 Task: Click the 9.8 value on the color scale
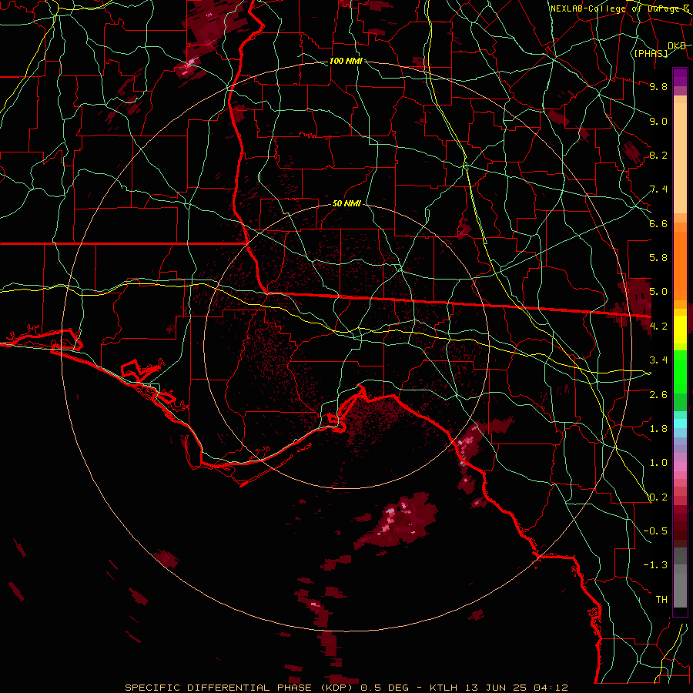[658, 86]
